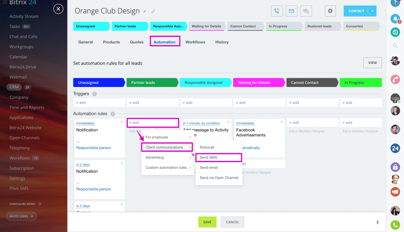
Task: Set lead status to Converted in top status bar
Action: click(x=361, y=26)
